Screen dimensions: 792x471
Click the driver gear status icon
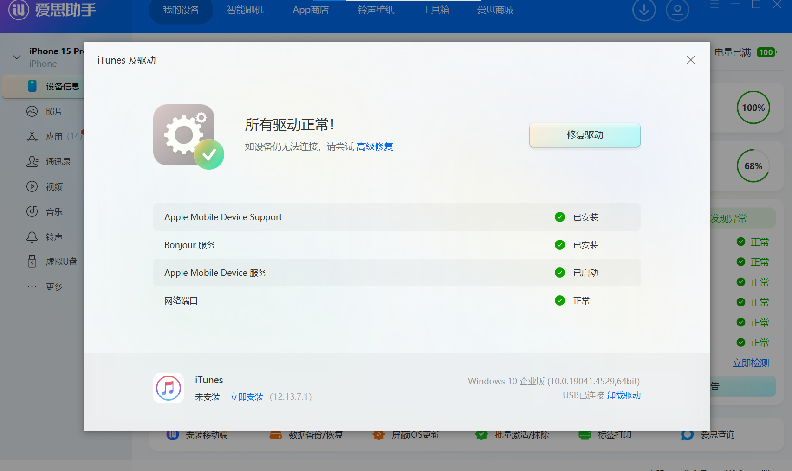click(188, 137)
